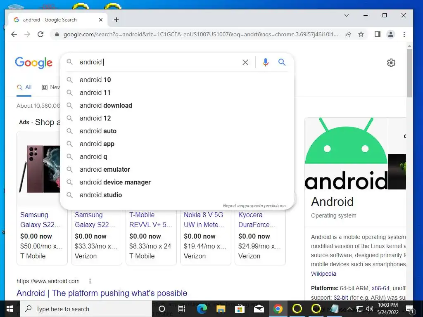Open x86-64 link under Platforms

coord(380,288)
